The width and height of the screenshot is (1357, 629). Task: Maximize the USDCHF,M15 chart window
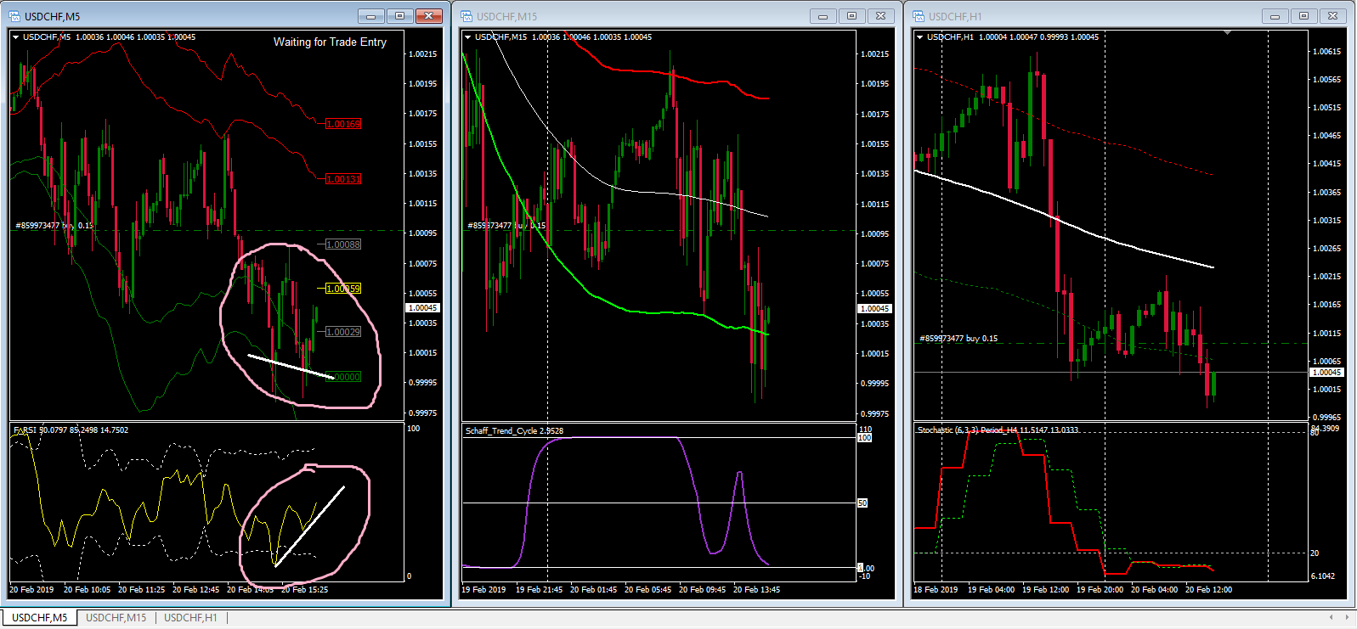click(x=851, y=16)
